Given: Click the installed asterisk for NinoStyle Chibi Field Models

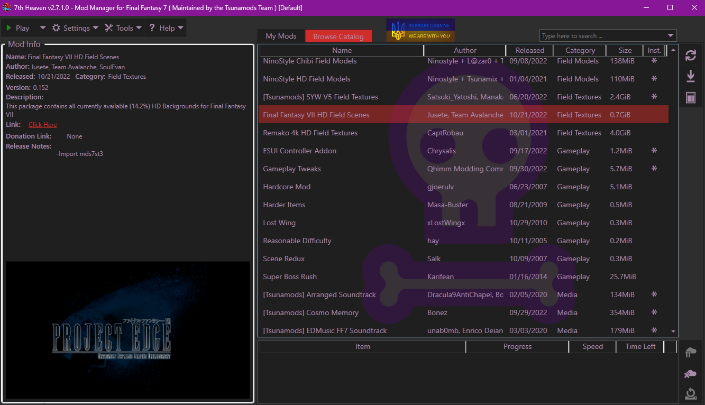Looking at the screenshot, I should pyautogui.click(x=654, y=61).
